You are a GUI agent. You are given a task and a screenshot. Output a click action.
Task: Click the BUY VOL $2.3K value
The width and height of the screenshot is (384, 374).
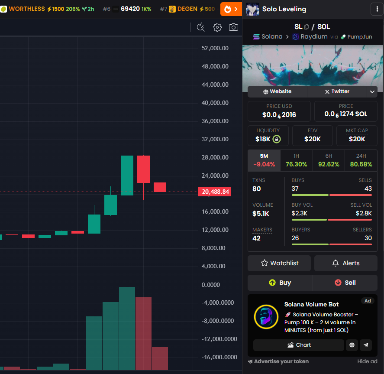tap(299, 213)
